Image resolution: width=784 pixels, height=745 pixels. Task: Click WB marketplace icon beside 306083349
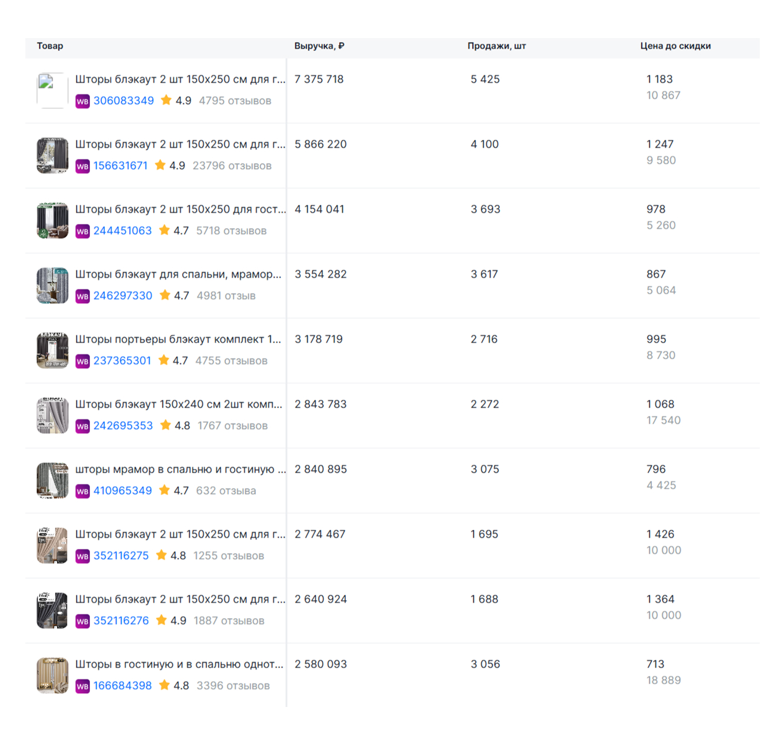(82, 101)
